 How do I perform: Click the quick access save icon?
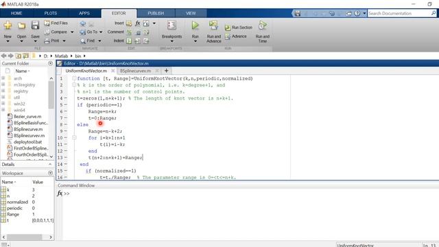(297, 13)
